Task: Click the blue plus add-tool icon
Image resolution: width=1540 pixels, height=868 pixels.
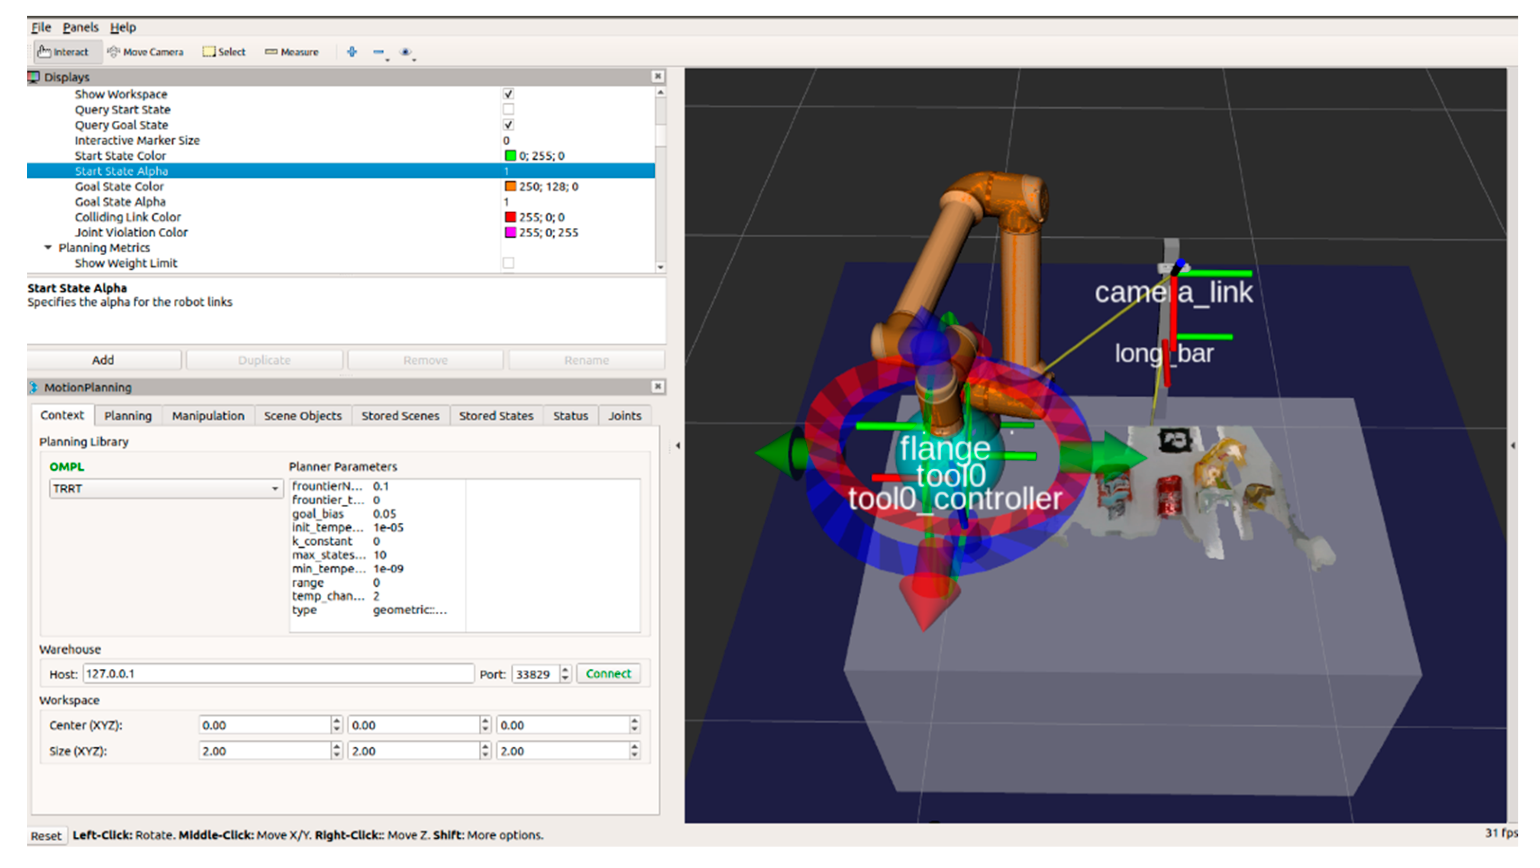Action: 352,52
